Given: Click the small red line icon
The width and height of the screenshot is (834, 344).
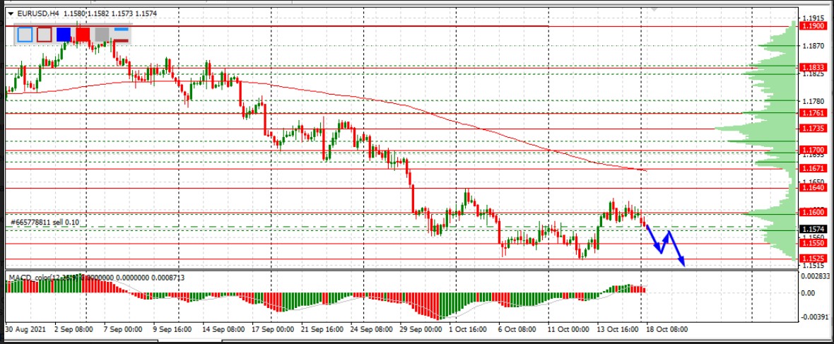Looking at the screenshot, I should (122, 41).
